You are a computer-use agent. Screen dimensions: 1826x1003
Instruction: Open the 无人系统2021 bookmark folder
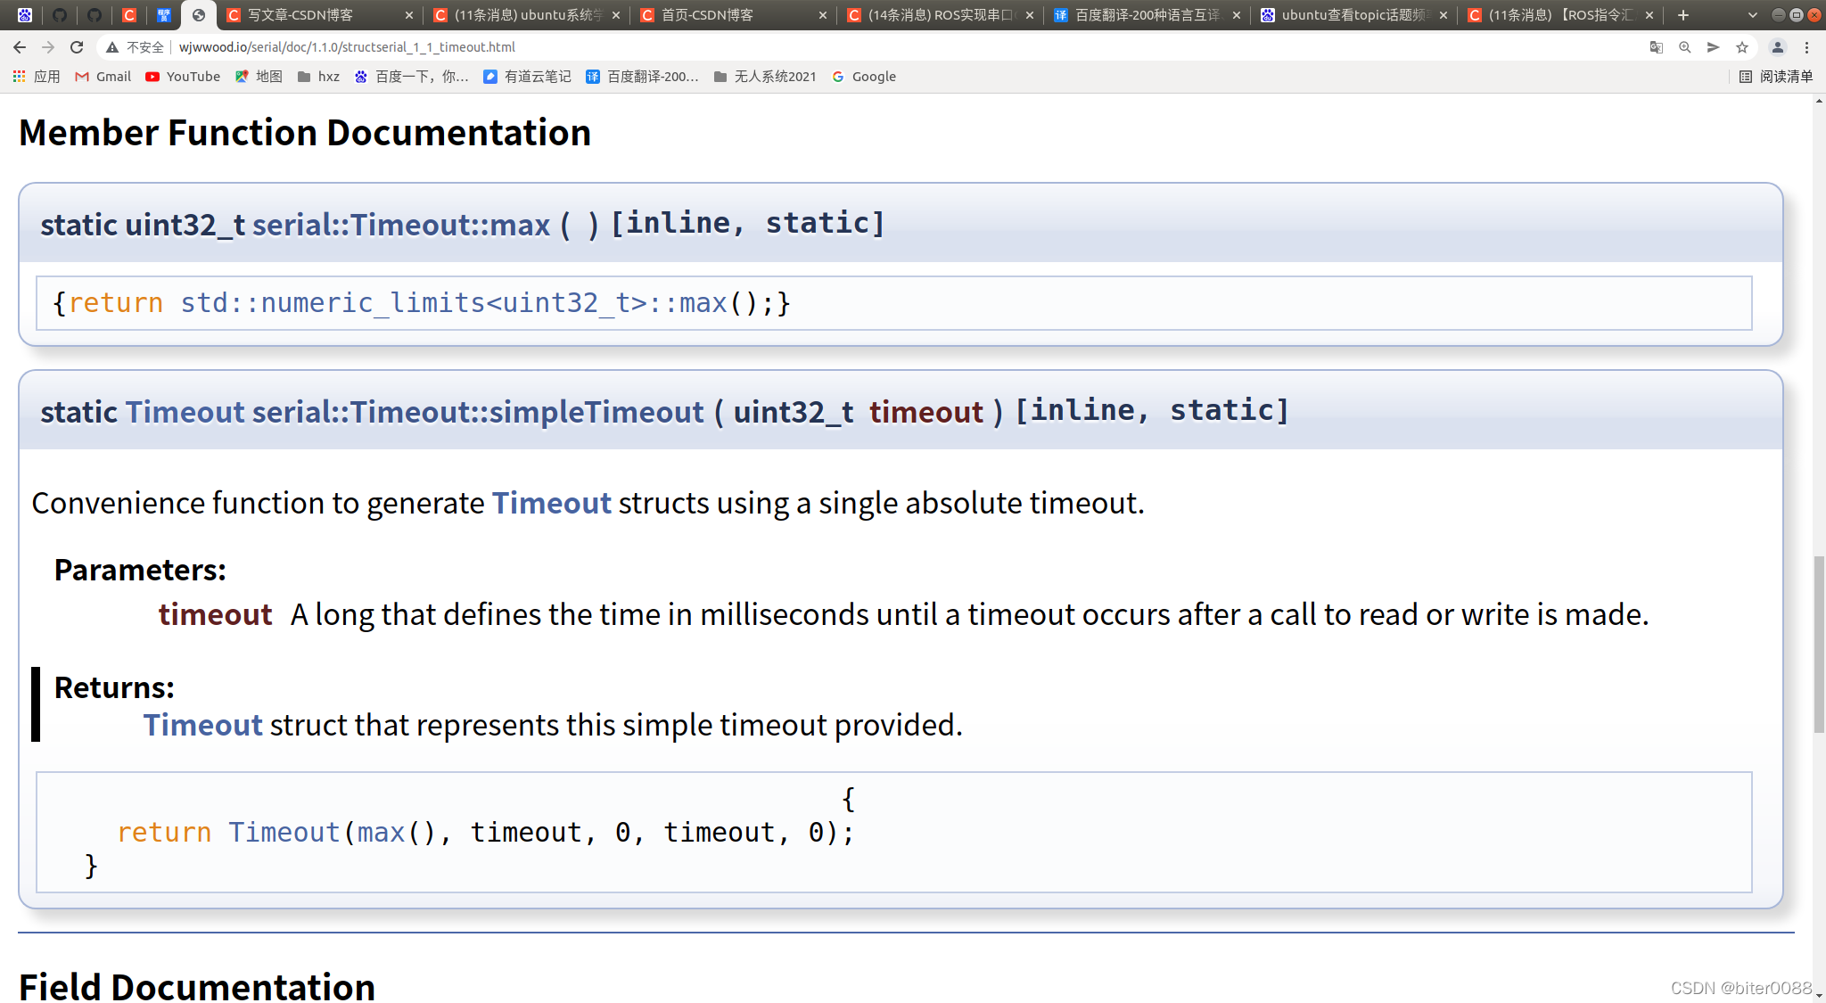(765, 77)
